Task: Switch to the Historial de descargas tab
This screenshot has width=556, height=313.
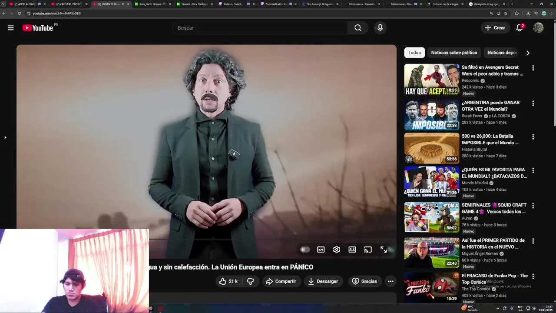Action: [445, 4]
